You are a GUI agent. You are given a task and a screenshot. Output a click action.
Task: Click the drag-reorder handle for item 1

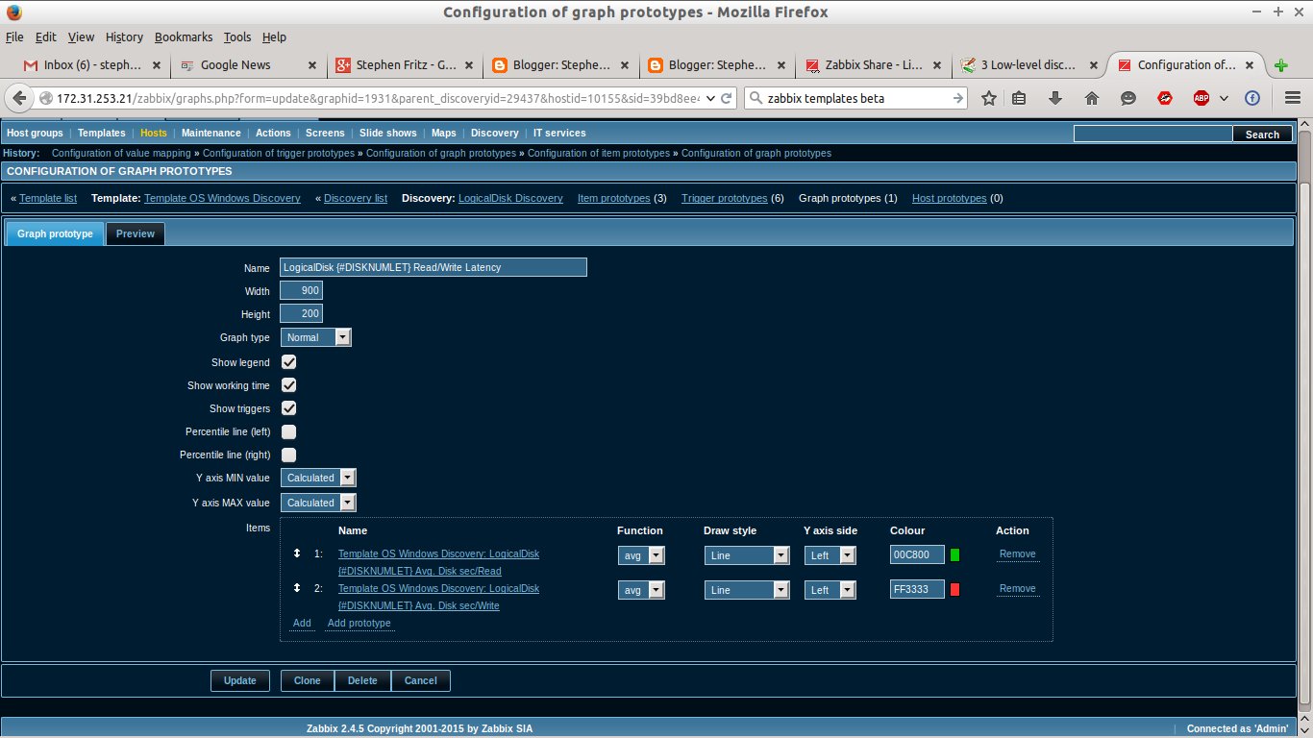tap(296, 554)
